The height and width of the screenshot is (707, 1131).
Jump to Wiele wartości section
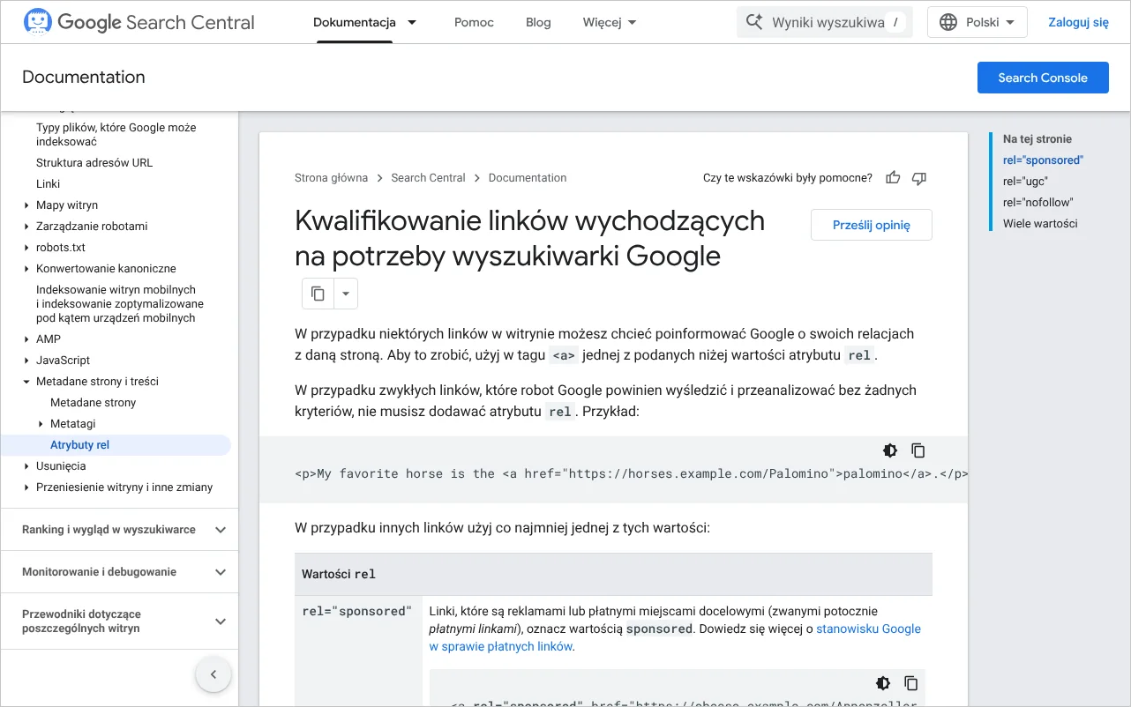(x=1040, y=224)
